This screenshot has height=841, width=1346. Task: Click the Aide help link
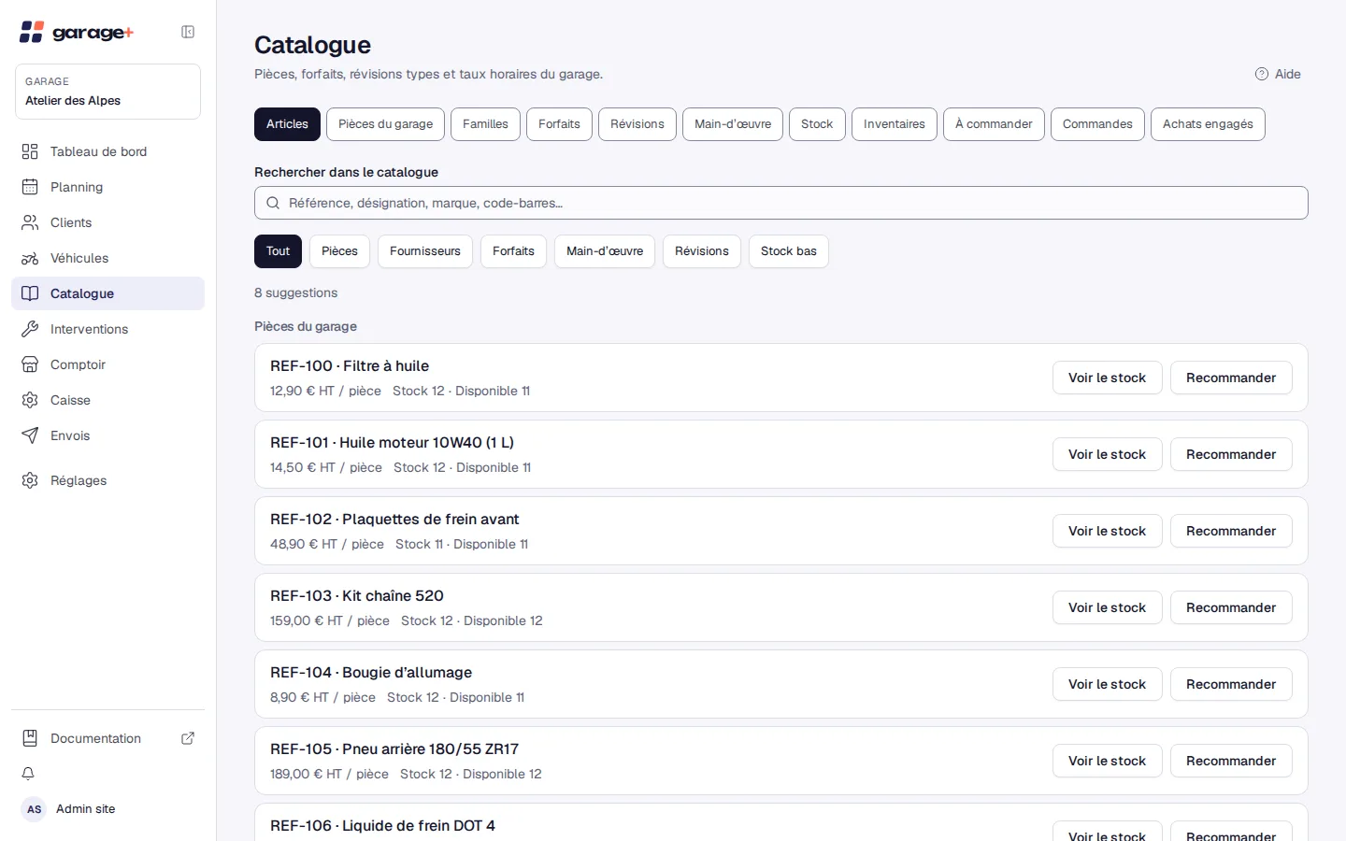1278,74
